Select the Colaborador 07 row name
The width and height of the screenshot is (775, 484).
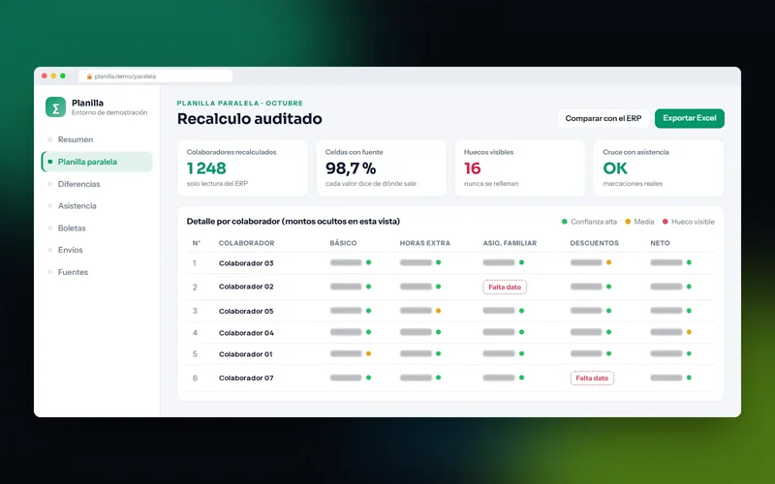[246, 378]
